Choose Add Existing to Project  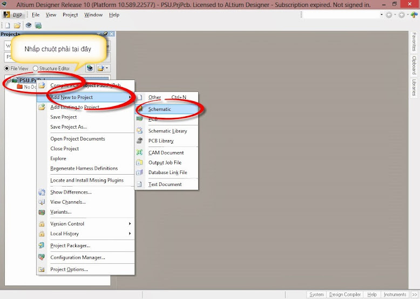pyautogui.click(x=85, y=107)
